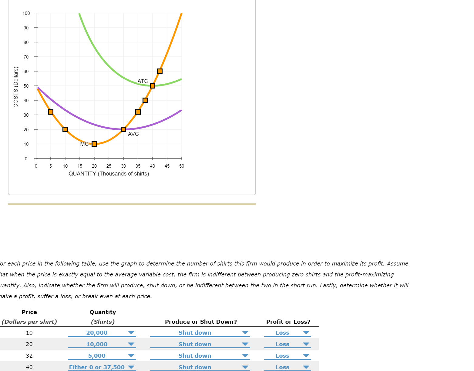Click the AVC curve label

(133, 134)
